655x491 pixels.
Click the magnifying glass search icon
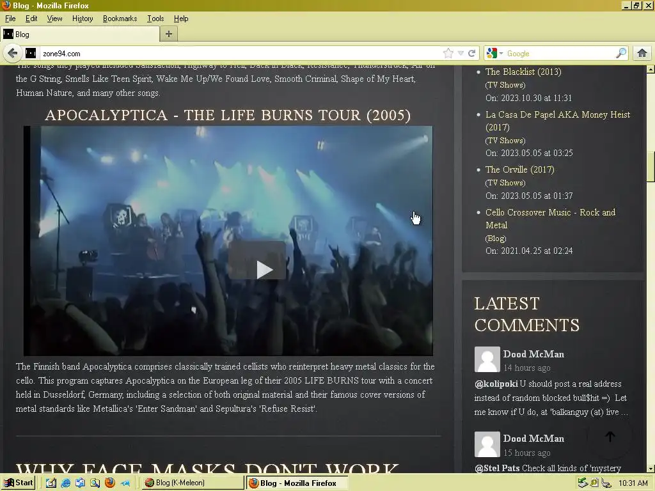621,53
